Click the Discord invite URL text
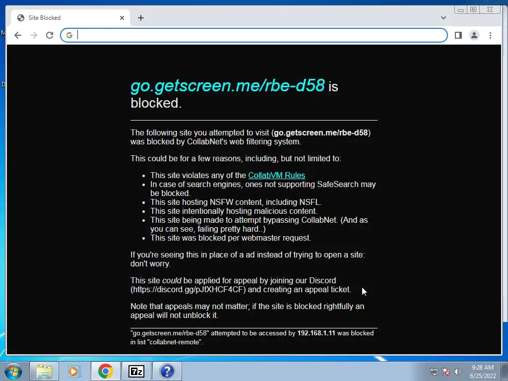Screen dimensions: 508x381 pyautogui.click(x=188, y=289)
